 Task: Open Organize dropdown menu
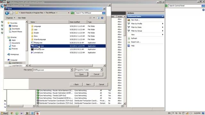pos(11,18)
